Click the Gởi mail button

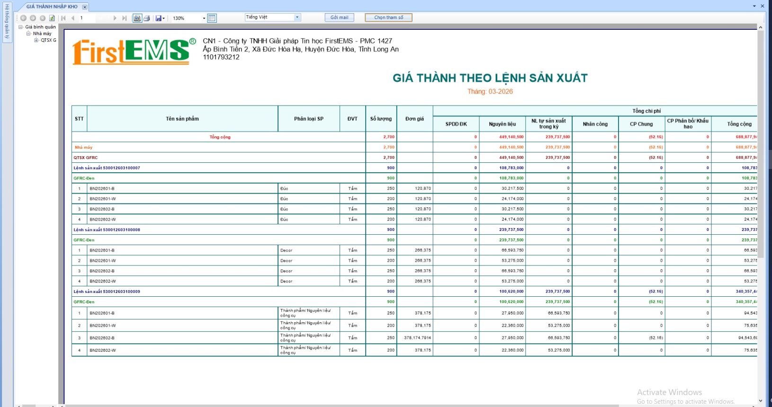(x=339, y=17)
